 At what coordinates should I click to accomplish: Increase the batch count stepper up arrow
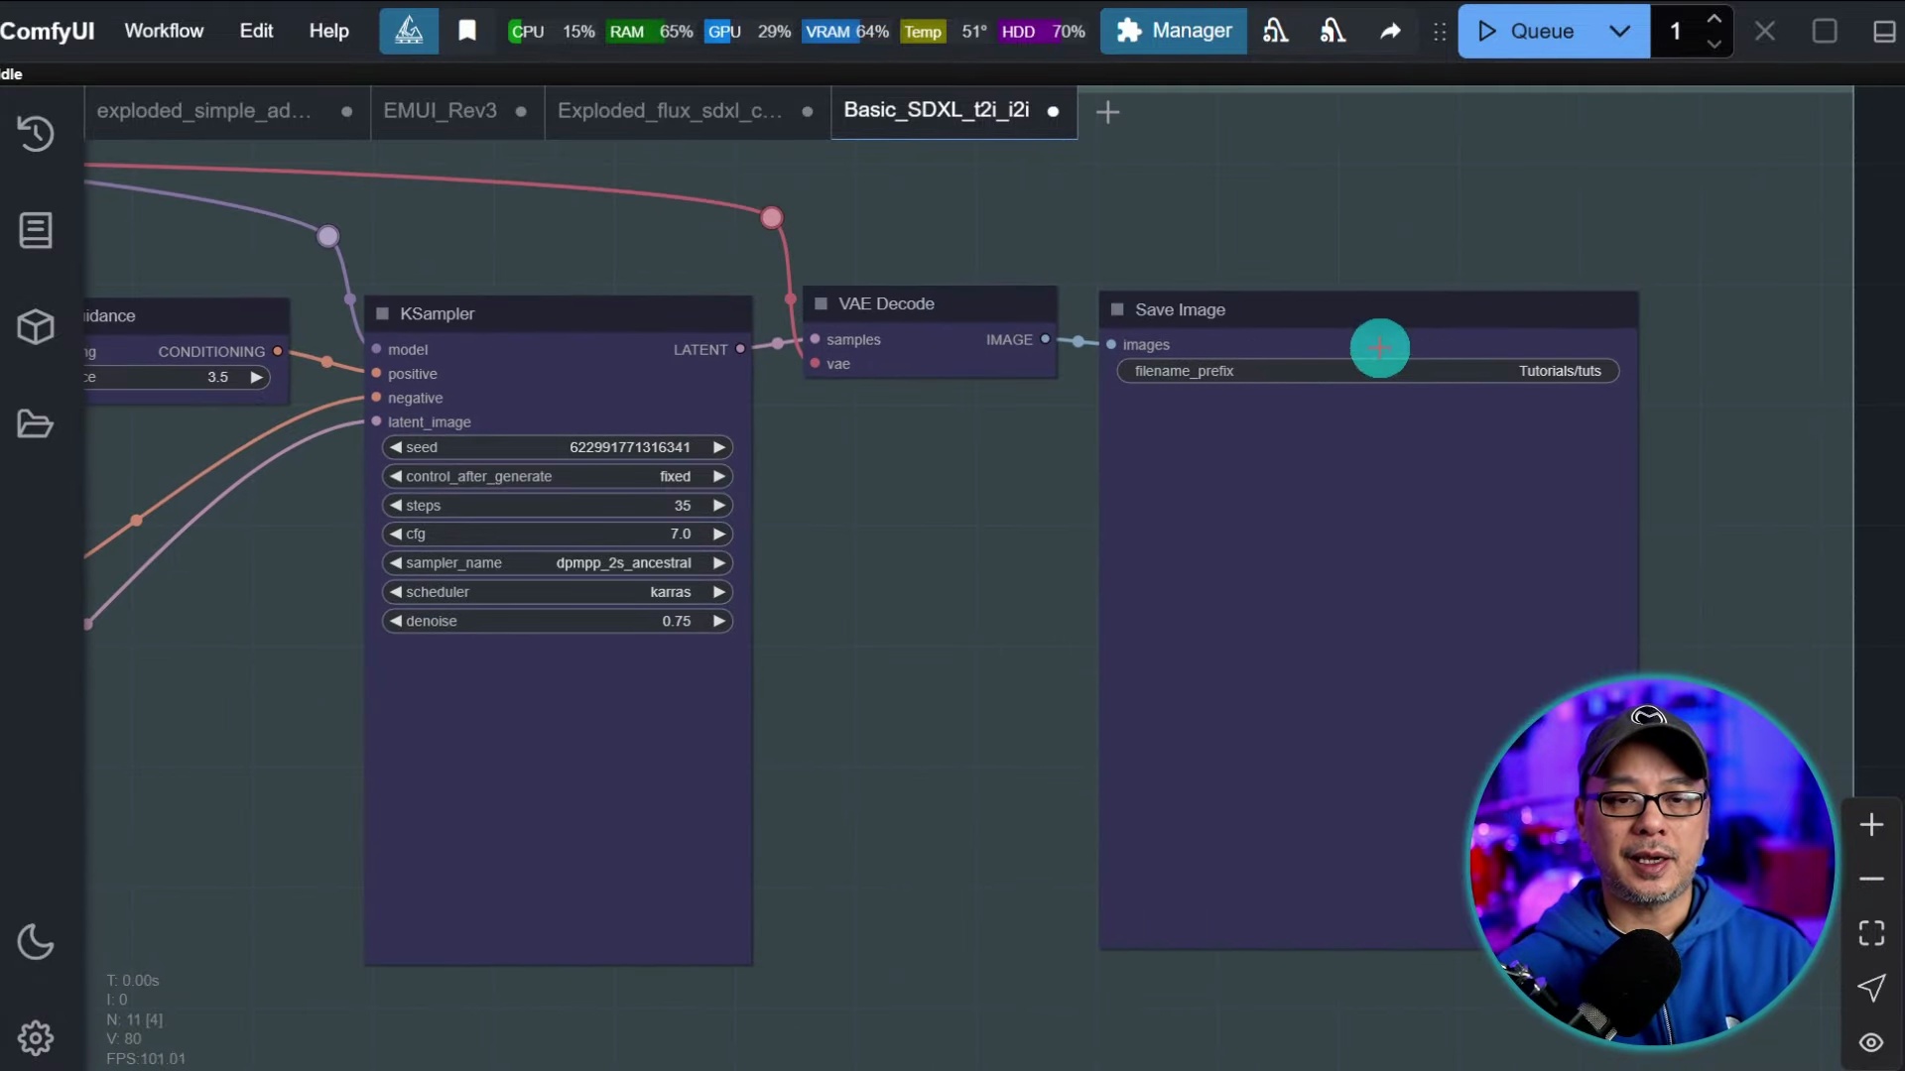tap(1714, 19)
